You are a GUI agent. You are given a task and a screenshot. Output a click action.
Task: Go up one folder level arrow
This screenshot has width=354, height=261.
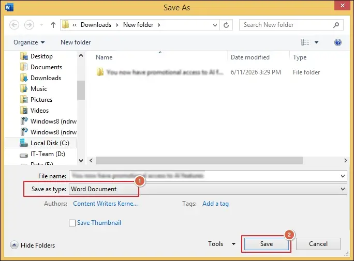coord(53,25)
